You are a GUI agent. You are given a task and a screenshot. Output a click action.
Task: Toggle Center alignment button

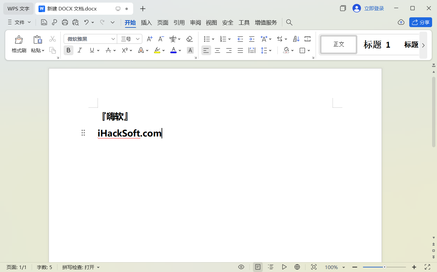tap(217, 50)
